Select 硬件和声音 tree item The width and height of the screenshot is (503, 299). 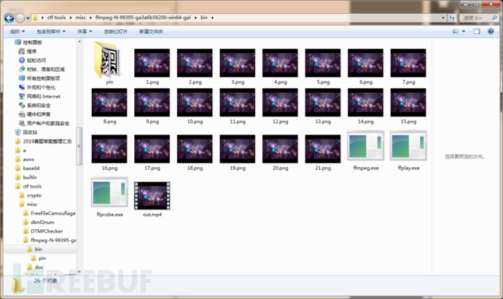(x=39, y=114)
